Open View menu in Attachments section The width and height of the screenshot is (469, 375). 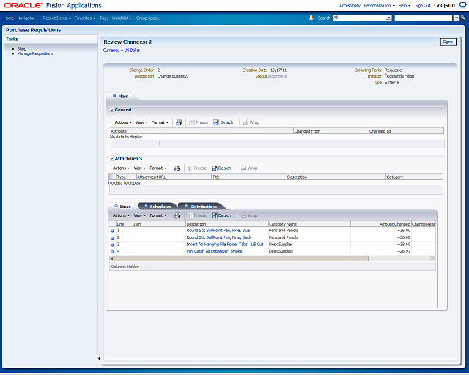click(140, 168)
